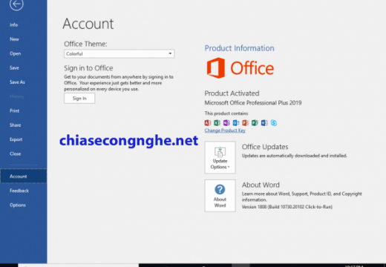386x267 pixels.
Task: Choose Save As from the sidebar
Action: point(17,82)
